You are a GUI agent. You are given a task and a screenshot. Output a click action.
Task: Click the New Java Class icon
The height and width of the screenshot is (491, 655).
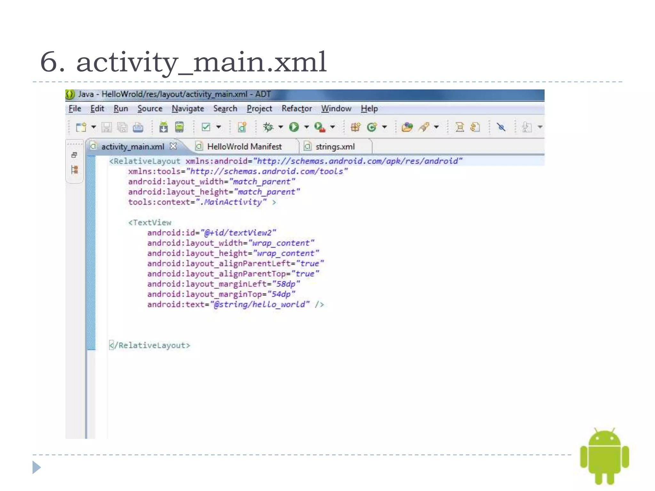coord(372,127)
